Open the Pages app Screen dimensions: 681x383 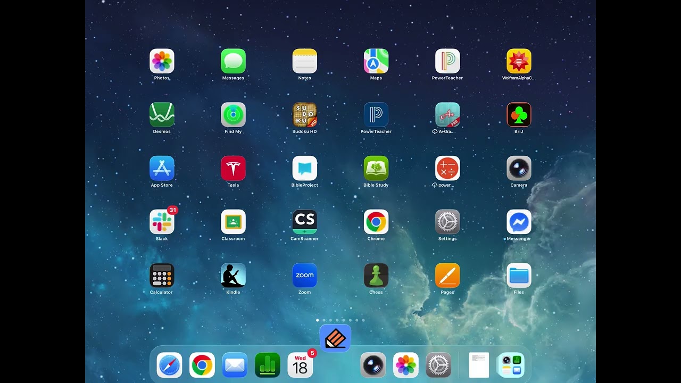pos(447,276)
